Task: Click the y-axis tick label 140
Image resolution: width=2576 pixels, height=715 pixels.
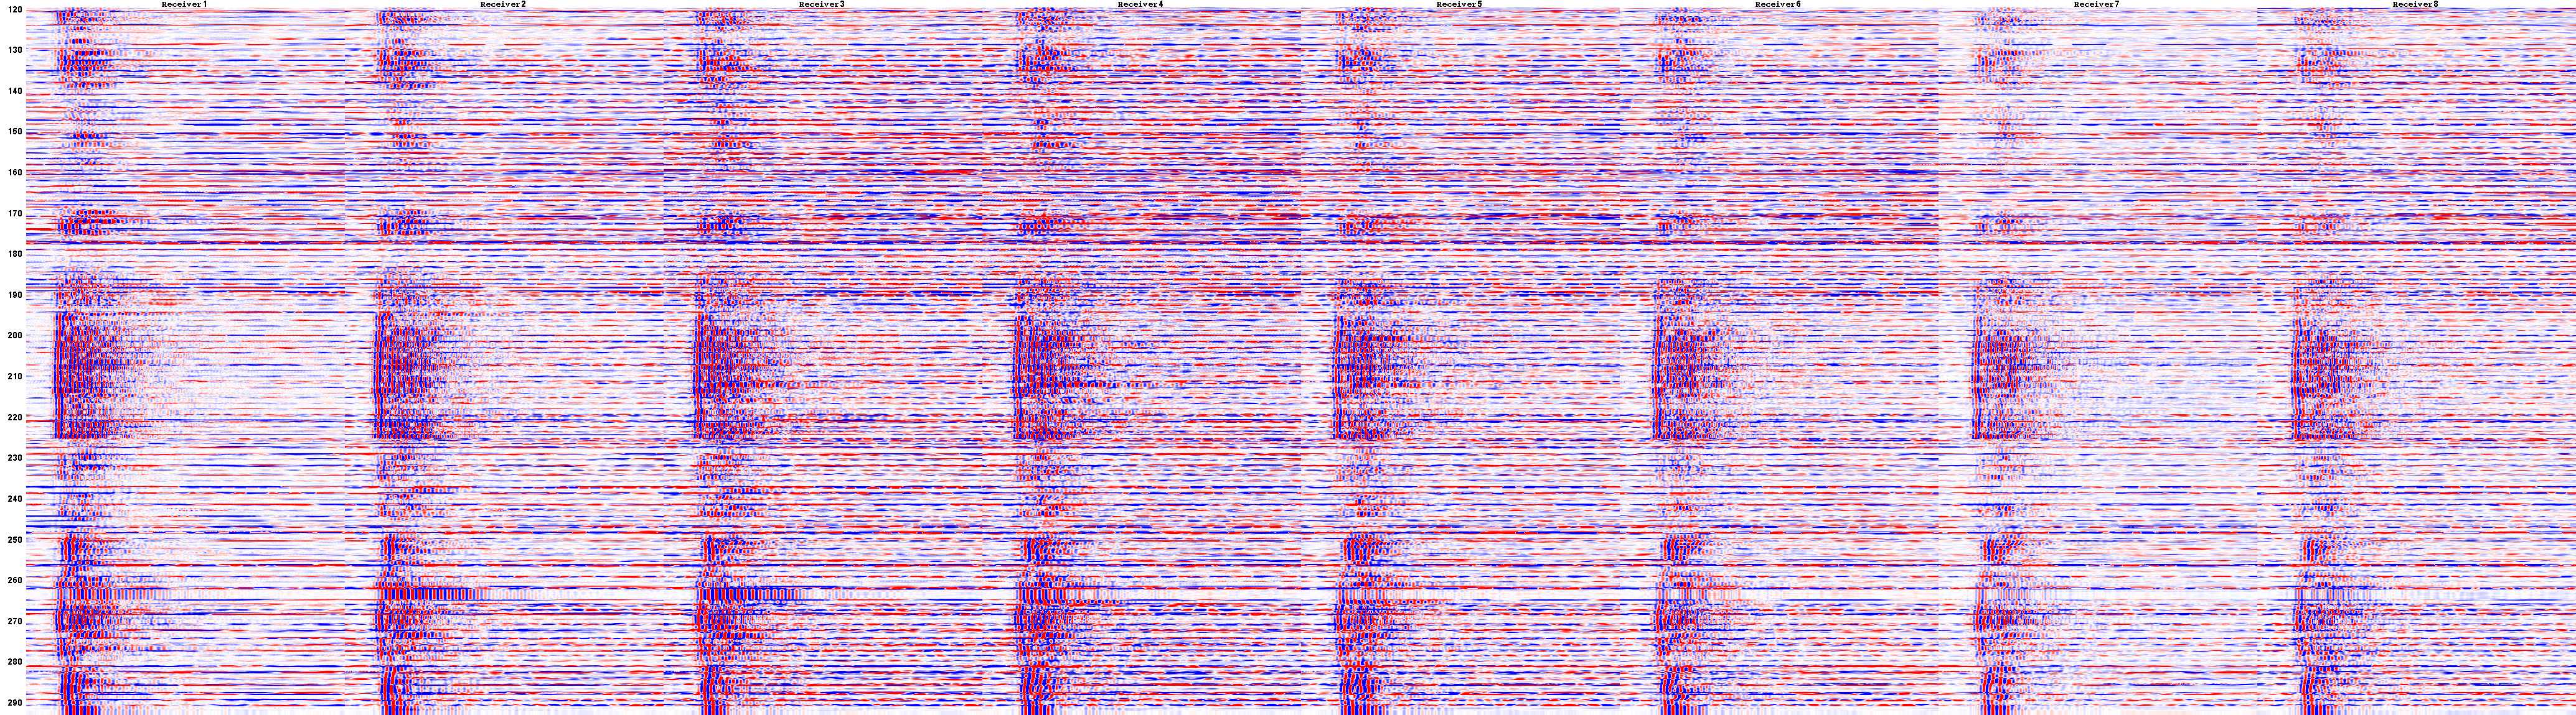Action: pyautogui.click(x=14, y=91)
